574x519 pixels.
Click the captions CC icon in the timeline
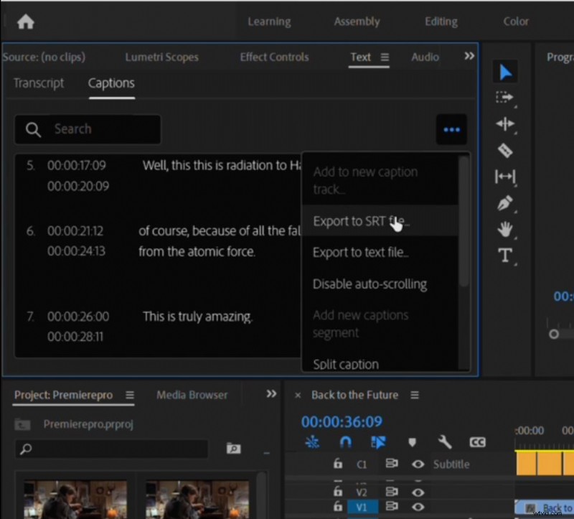pyautogui.click(x=477, y=442)
